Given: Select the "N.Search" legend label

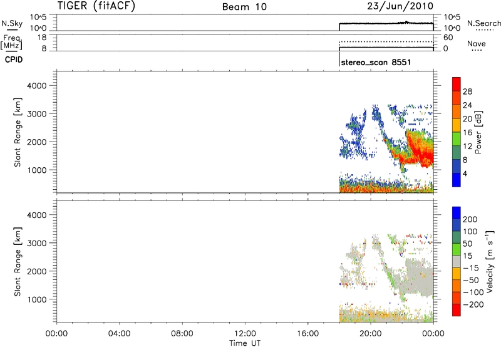Looking at the screenshot, I should tap(483, 23).
